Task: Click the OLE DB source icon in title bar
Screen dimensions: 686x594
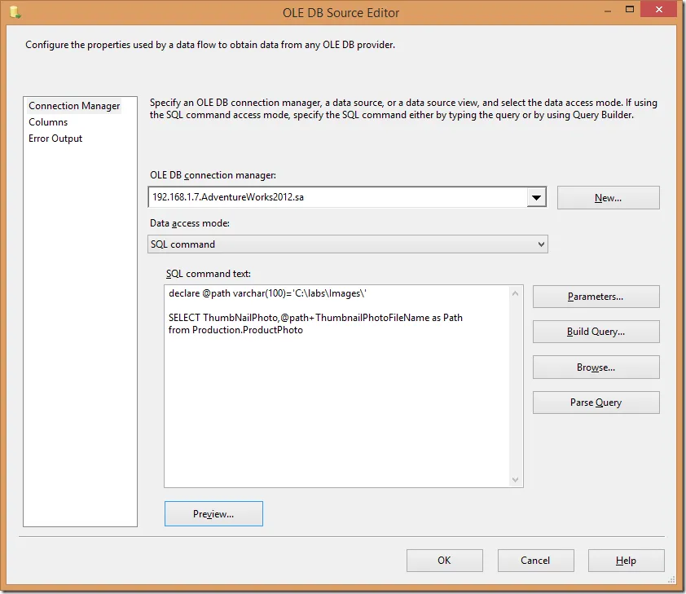Action: 15,12
